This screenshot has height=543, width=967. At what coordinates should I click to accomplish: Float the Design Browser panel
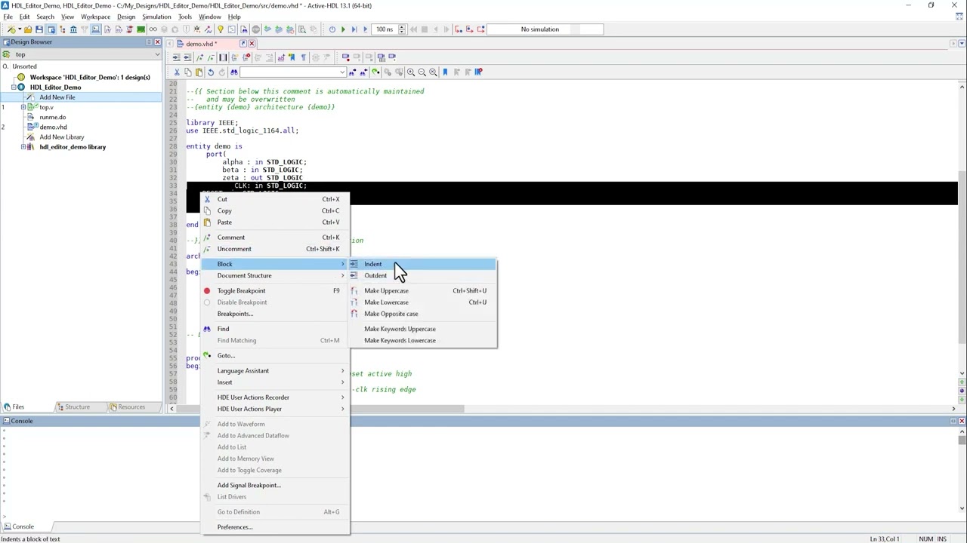[148, 42]
